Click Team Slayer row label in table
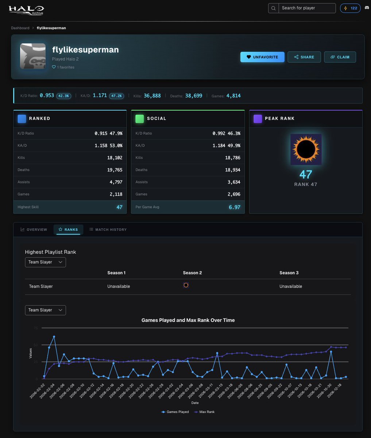 click(41, 287)
